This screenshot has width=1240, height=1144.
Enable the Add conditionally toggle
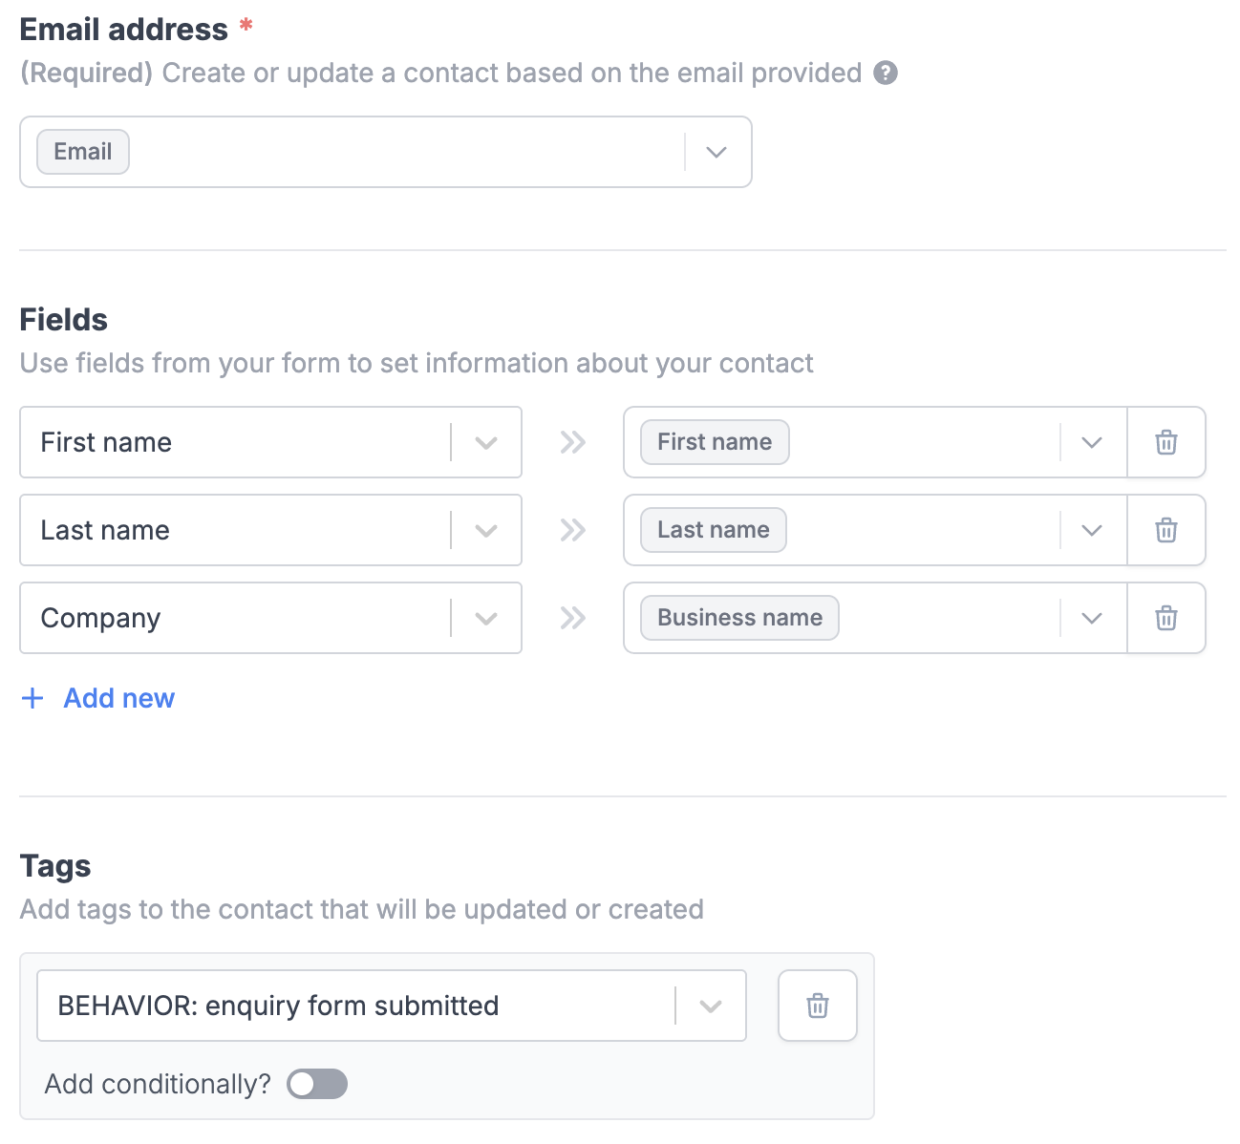click(x=317, y=1084)
